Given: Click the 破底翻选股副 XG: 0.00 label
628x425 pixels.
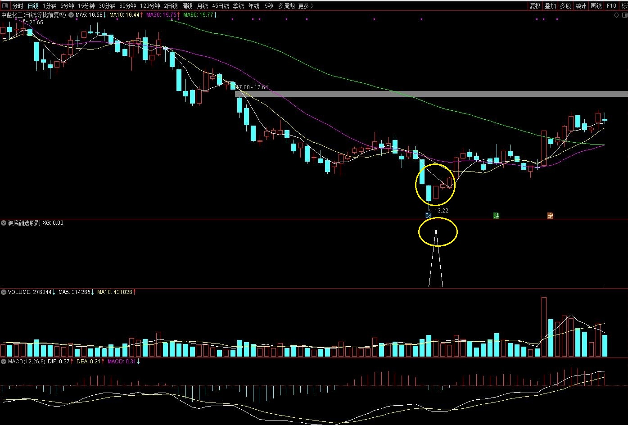Looking at the screenshot, I should tap(36, 223).
